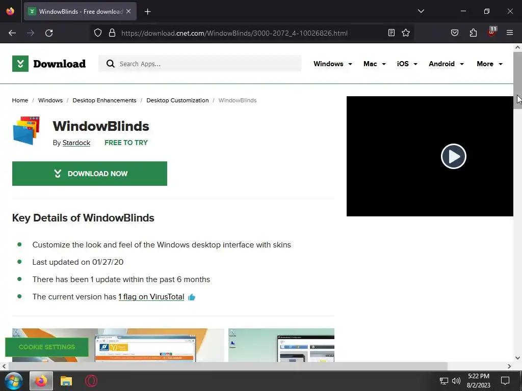
Task: Open the Firefox hamburger menu
Action: [x=510, y=33]
